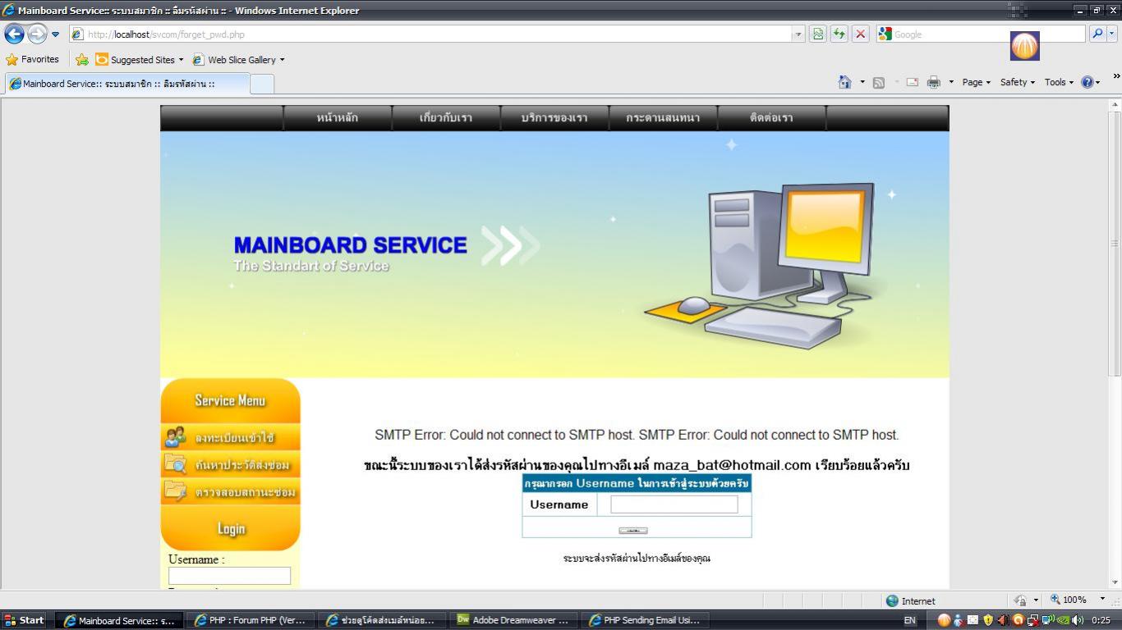Select the Mainboard Service browser tab
Viewport: 1122px width, 630px height.
127,84
